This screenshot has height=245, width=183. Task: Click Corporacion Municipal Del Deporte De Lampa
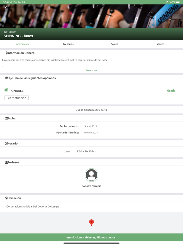click(33, 206)
